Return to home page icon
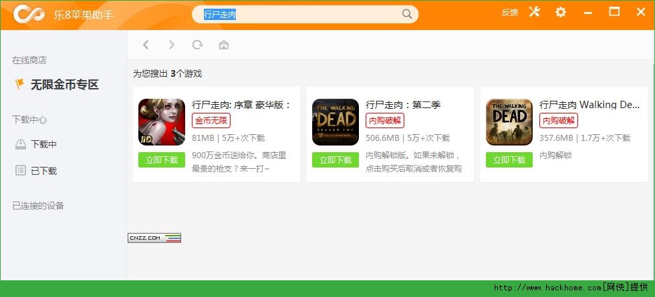The width and height of the screenshot is (655, 297). pos(224,45)
